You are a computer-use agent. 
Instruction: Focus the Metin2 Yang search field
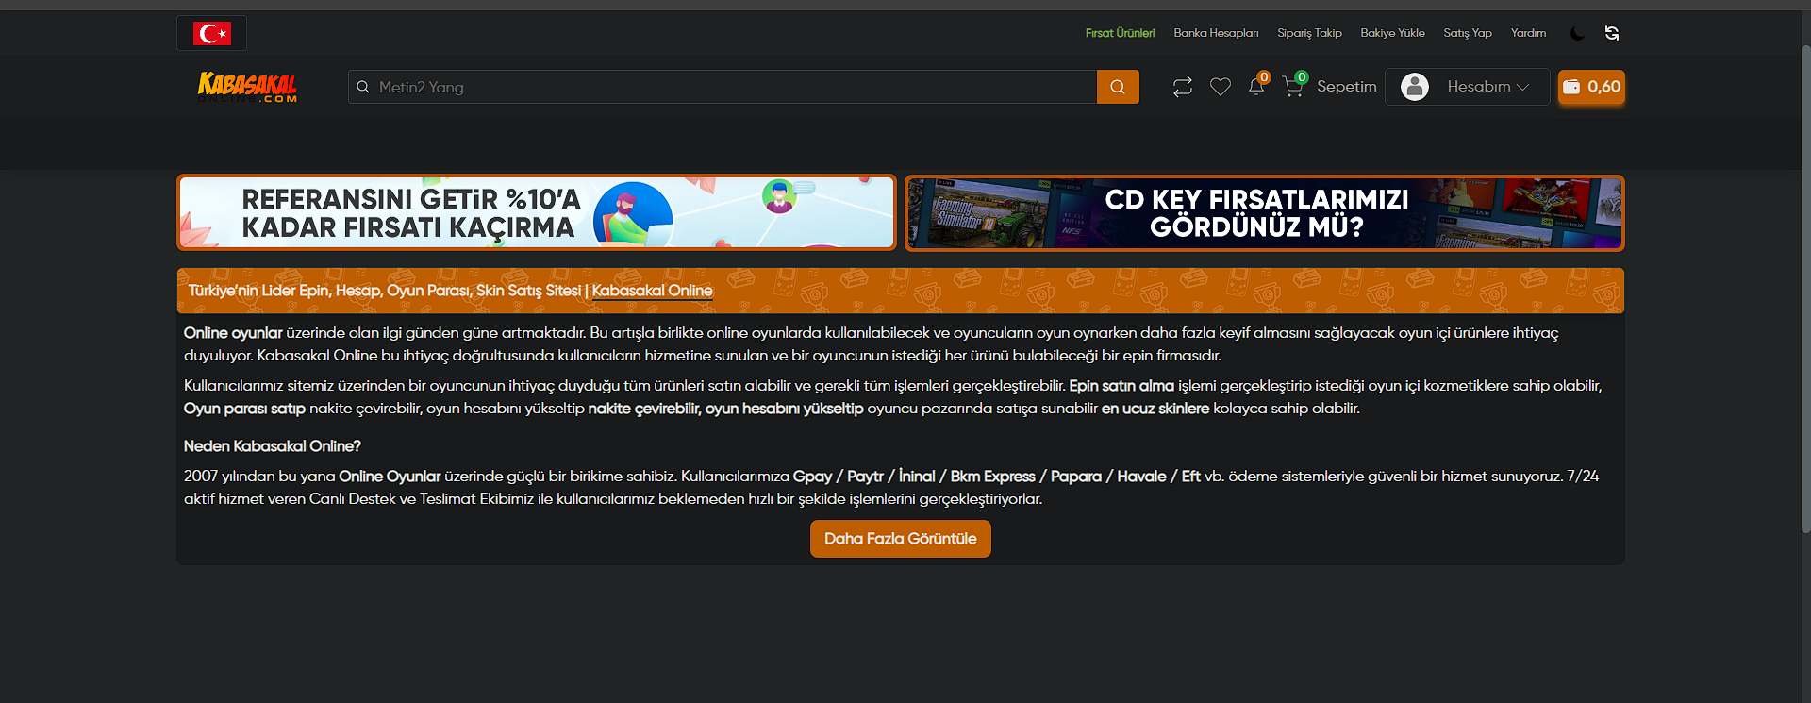(x=723, y=87)
